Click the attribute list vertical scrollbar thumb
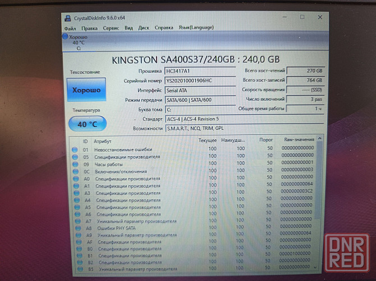This screenshot has height=281, width=376. tap(319, 180)
